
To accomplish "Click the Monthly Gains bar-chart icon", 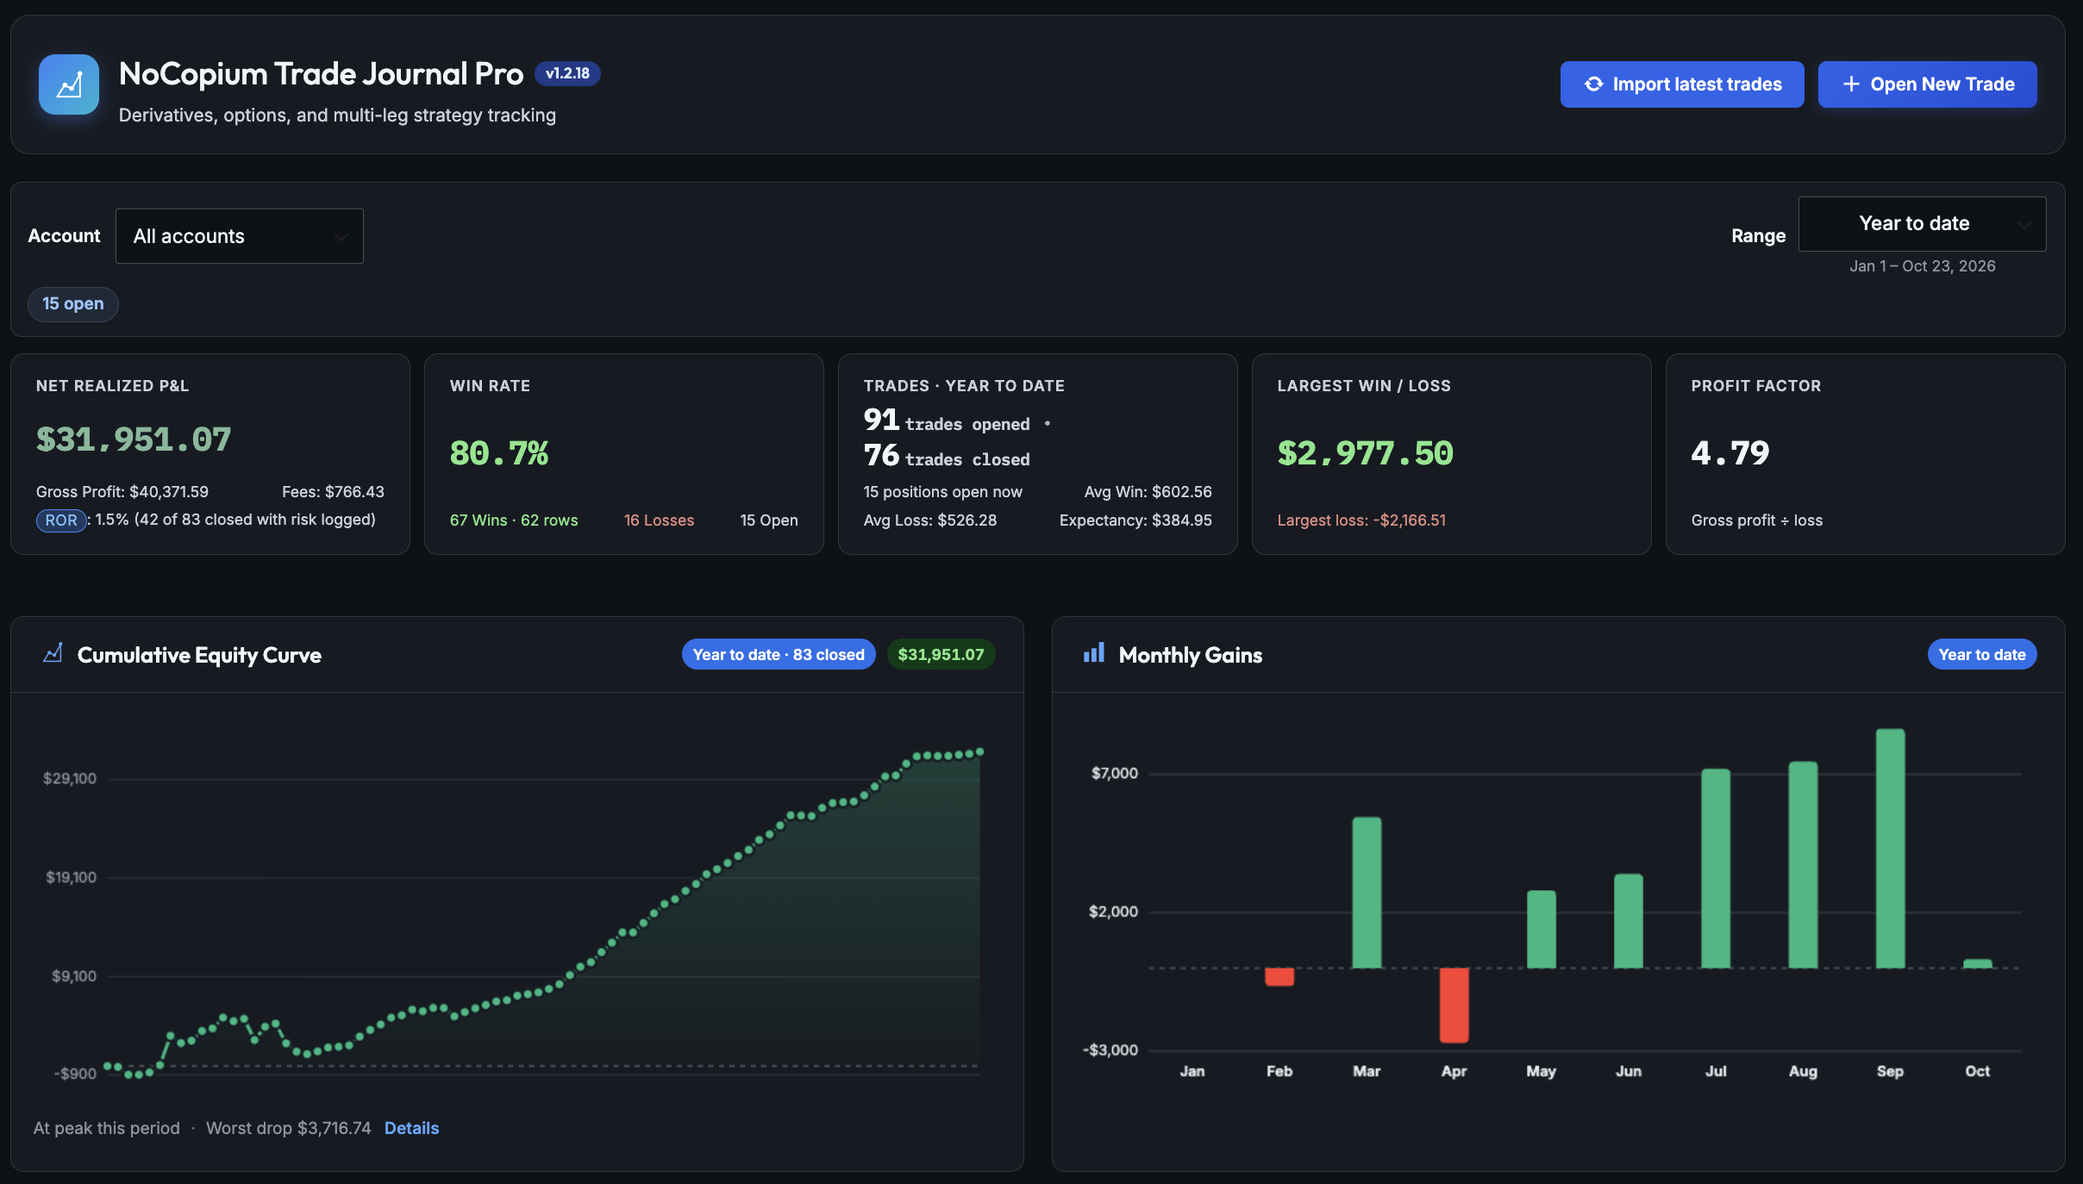I will 1093,654.
